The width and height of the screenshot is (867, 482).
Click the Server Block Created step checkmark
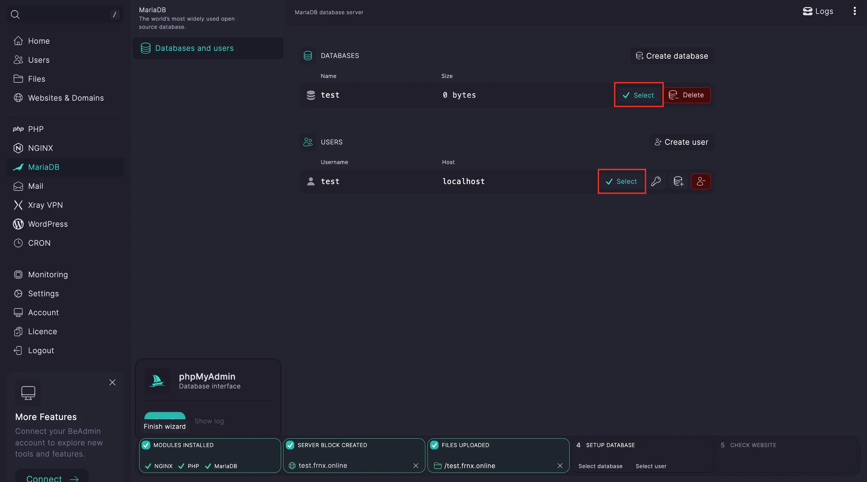290,445
